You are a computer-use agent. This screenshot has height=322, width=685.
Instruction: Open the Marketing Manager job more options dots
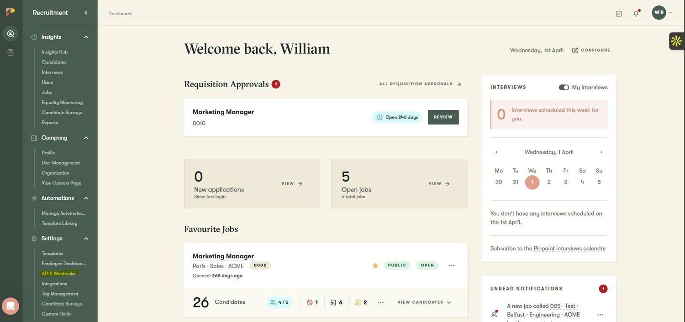[x=452, y=265]
